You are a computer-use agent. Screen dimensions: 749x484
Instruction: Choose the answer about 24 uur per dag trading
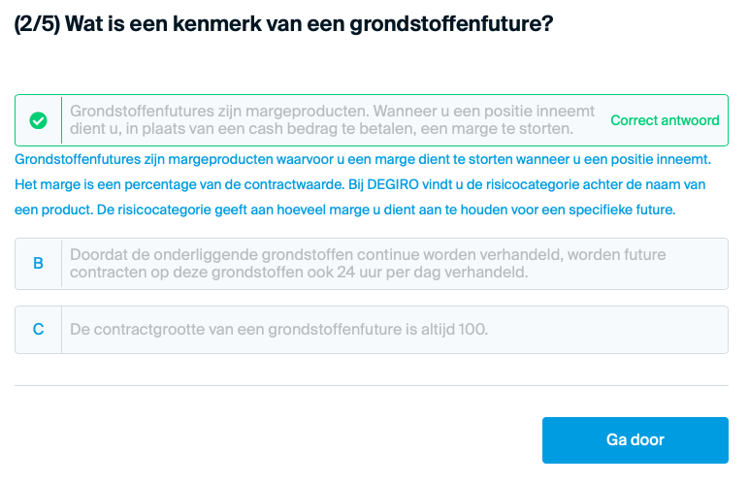pos(372,264)
